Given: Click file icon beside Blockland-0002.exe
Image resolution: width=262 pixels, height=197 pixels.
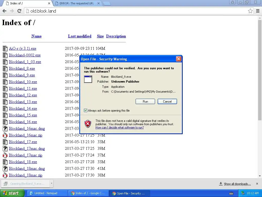Looking at the screenshot, I should click(5, 55).
